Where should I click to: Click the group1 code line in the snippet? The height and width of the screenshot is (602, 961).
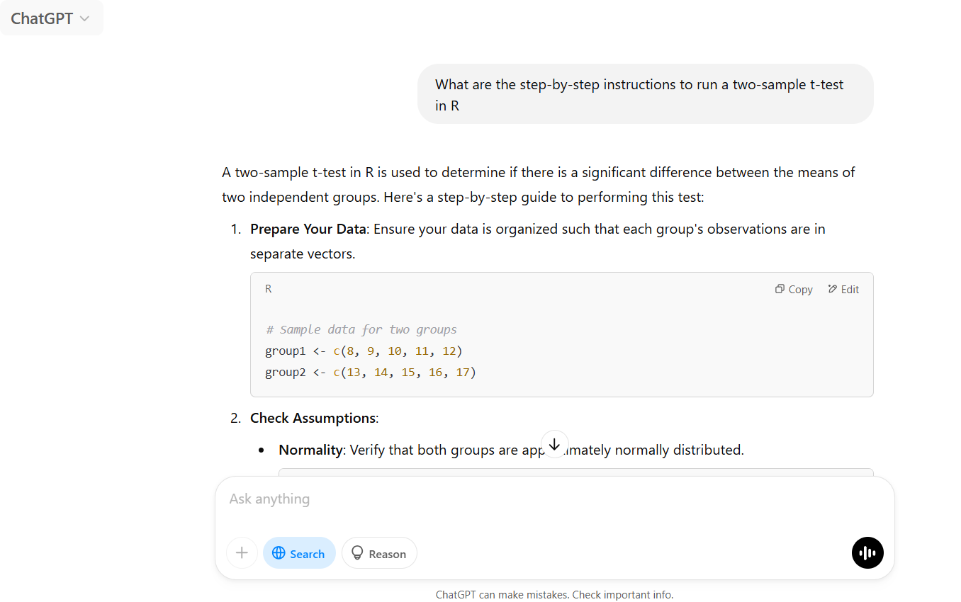(x=363, y=351)
